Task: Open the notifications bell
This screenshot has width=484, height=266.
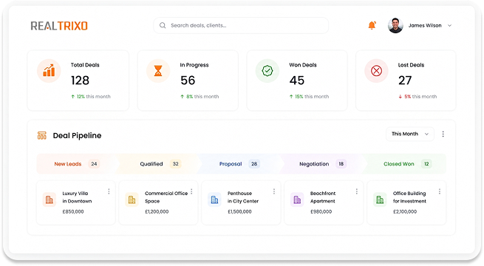Action: [372, 25]
